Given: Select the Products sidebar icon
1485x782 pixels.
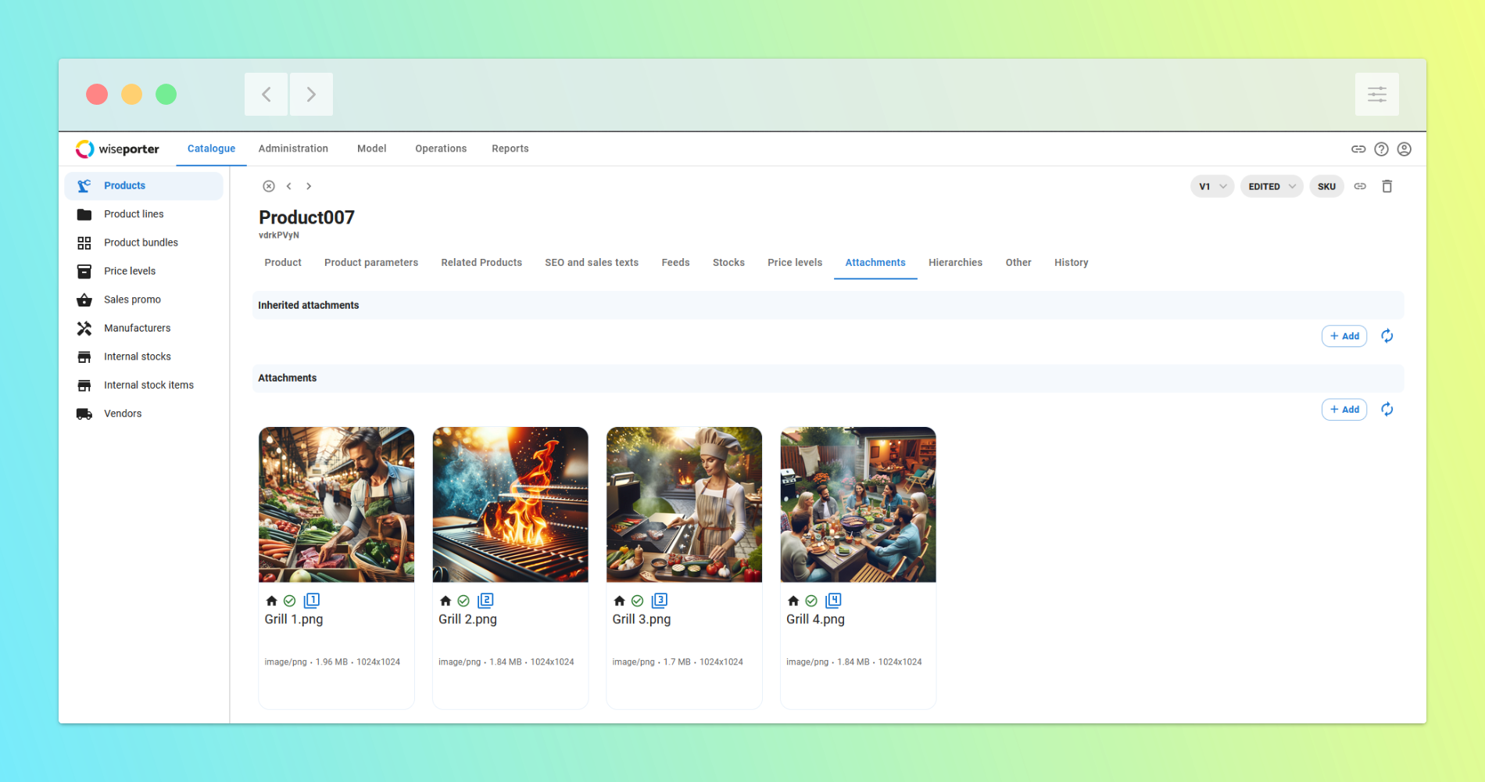Looking at the screenshot, I should [x=84, y=185].
